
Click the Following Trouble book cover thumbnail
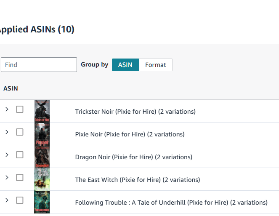[x=42, y=202]
